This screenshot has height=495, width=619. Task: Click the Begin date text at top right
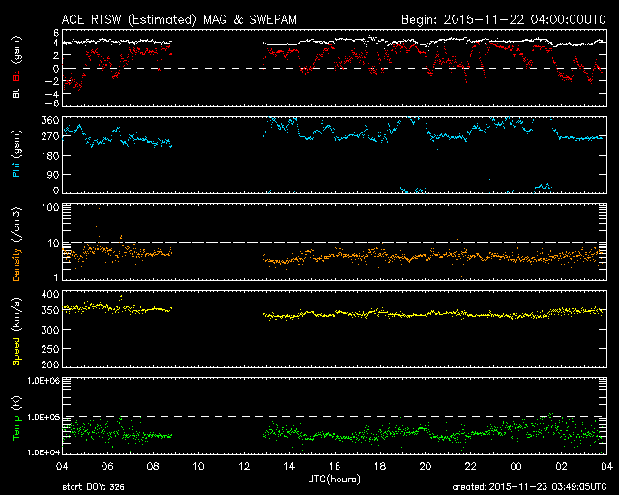pyautogui.click(x=503, y=18)
